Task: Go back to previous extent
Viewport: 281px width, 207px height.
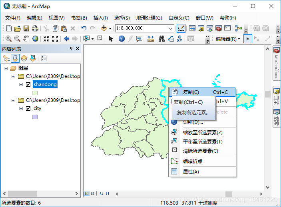Action: point(66,39)
